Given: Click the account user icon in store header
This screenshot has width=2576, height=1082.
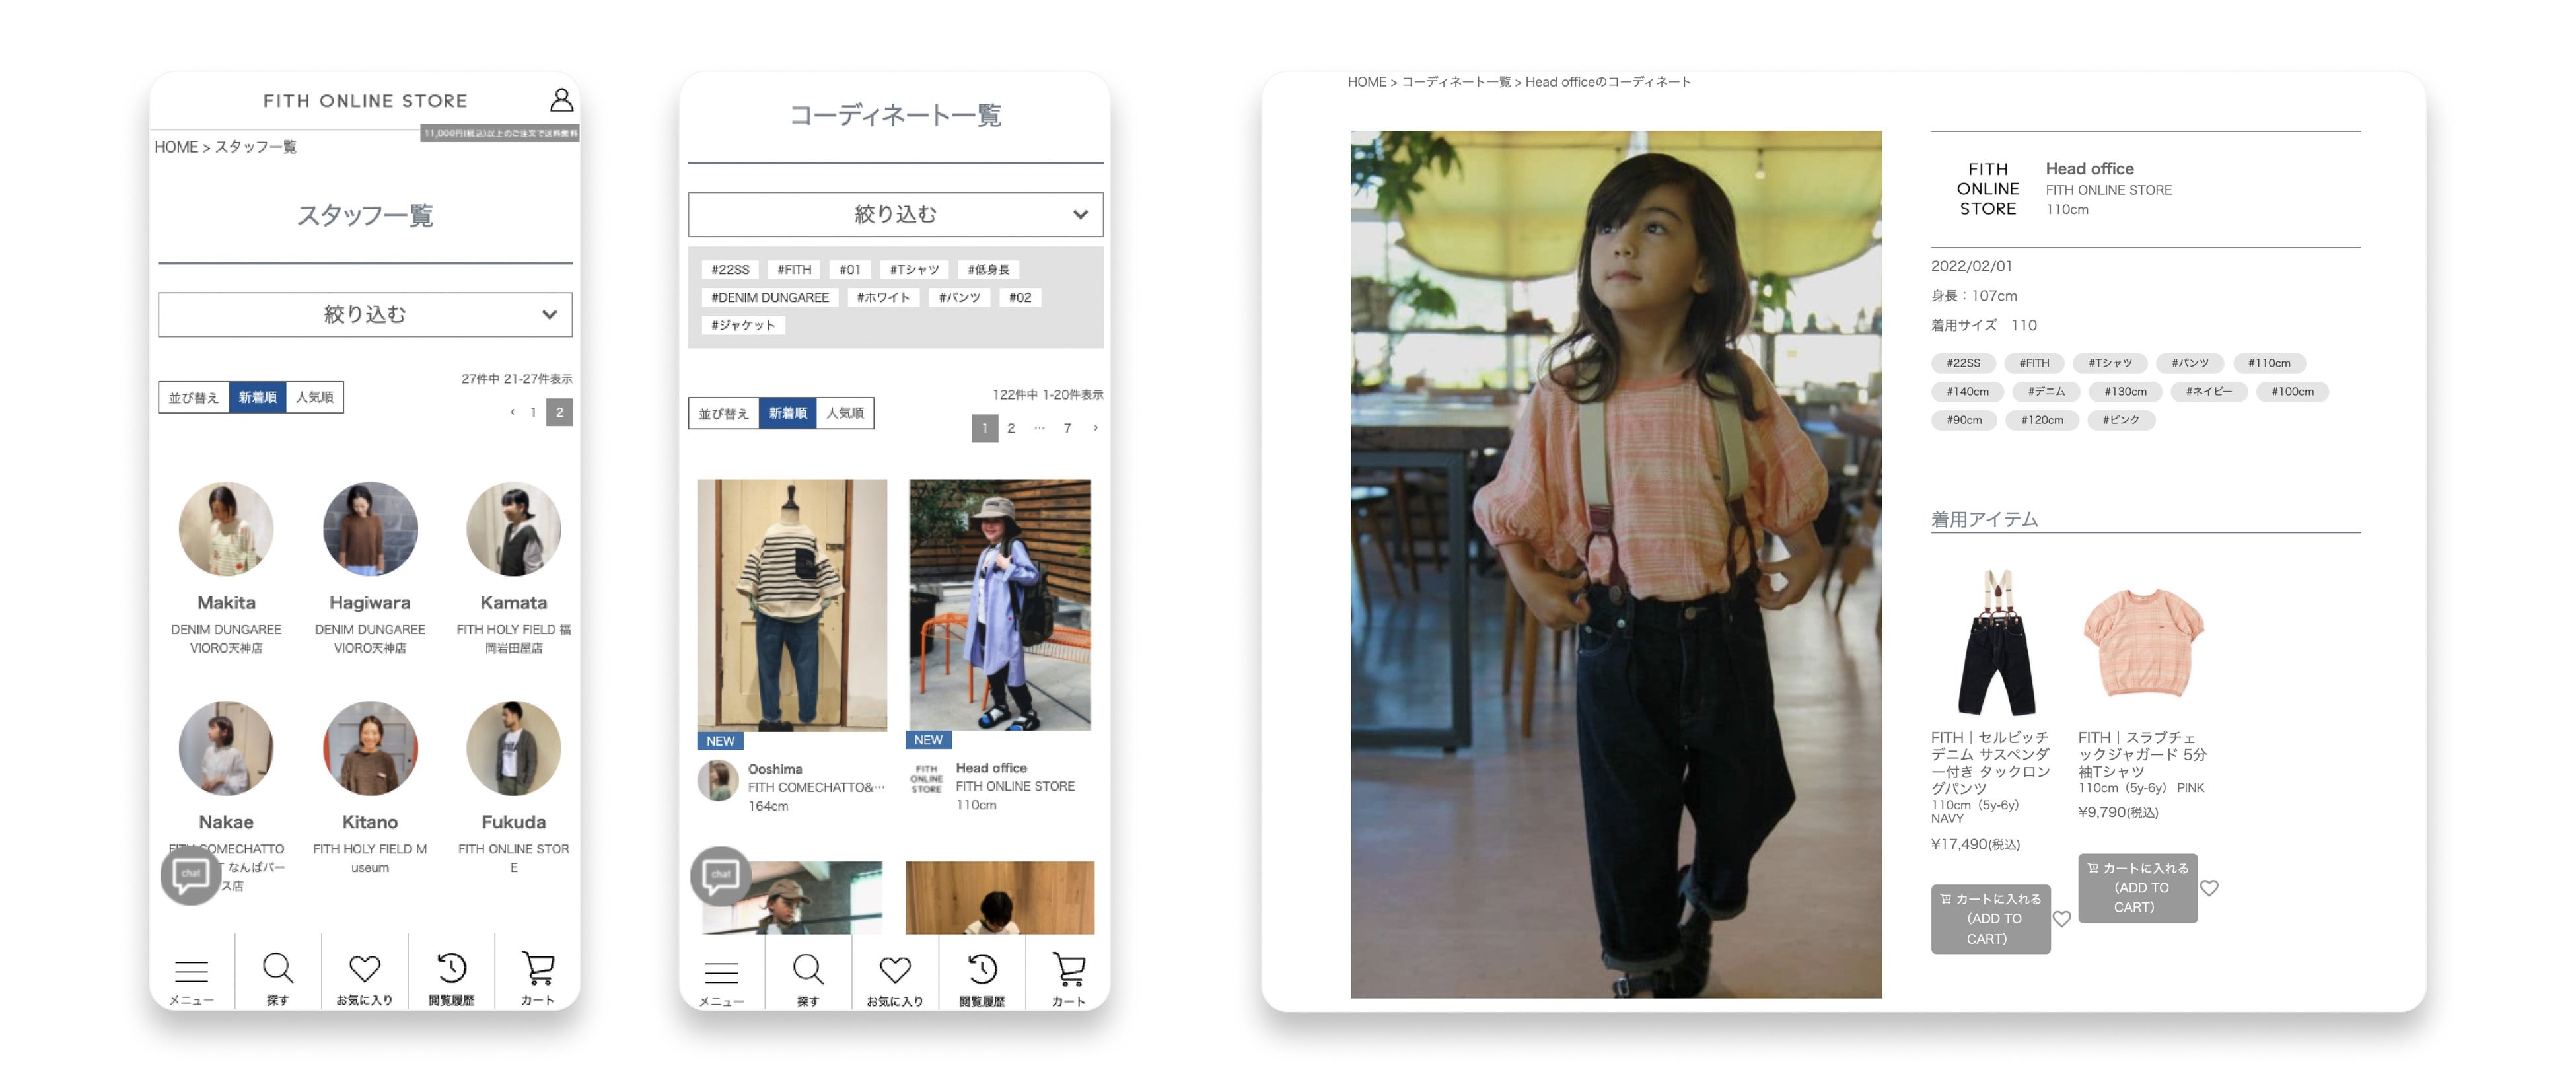Looking at the screenshot, I should coord(561,100).
